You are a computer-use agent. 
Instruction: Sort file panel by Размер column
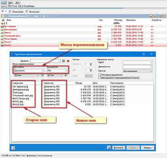click(118, 20)
